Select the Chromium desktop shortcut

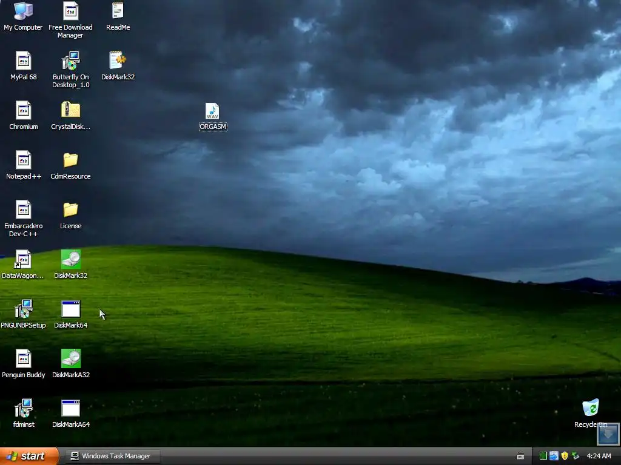(x=24, y=116)
